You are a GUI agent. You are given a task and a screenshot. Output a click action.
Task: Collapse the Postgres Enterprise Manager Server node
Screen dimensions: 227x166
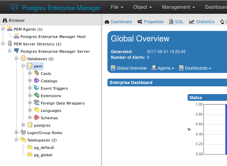(x=10, y=51)
